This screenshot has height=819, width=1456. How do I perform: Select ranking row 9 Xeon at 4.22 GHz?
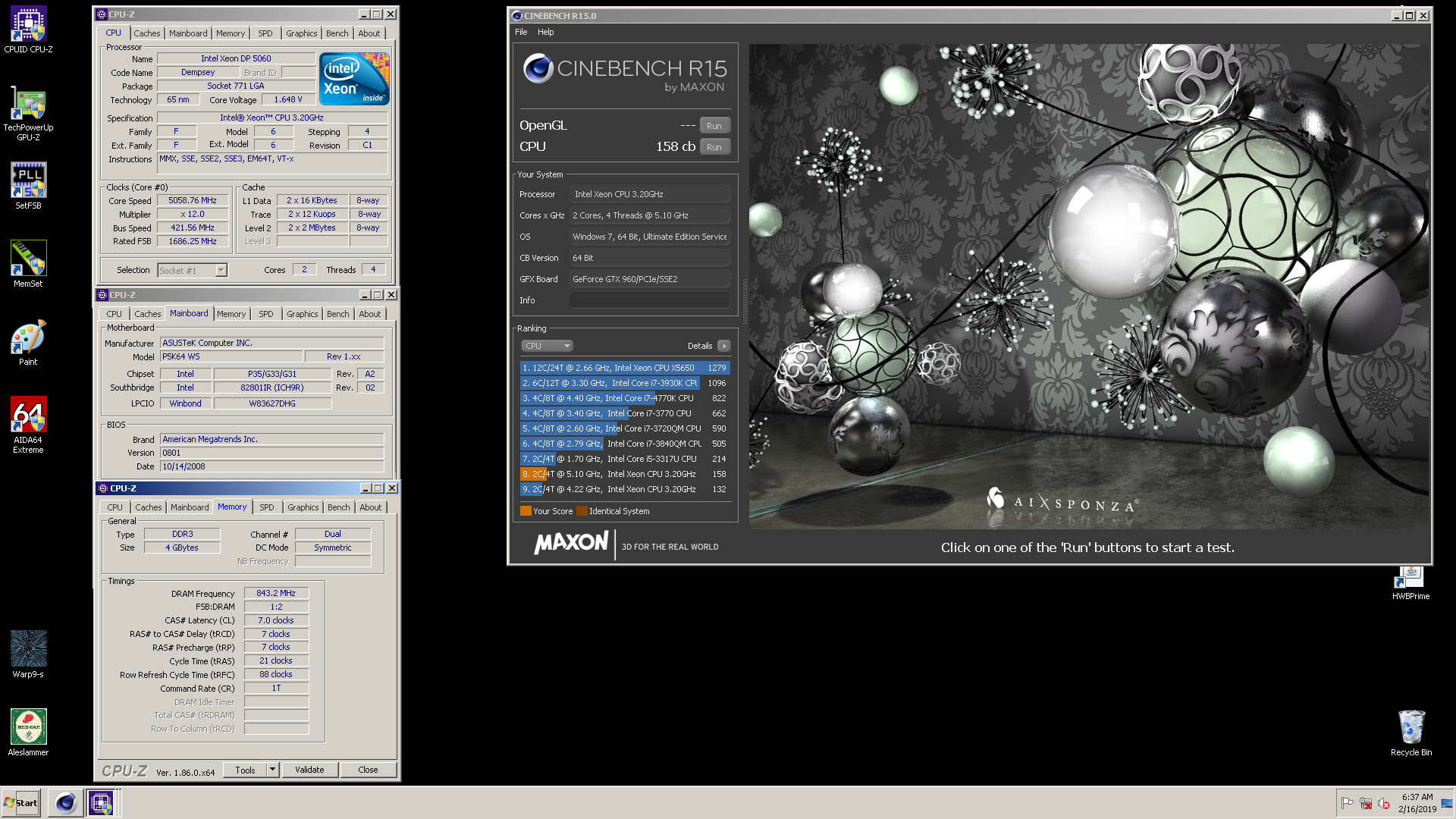[x=625, y=489]
